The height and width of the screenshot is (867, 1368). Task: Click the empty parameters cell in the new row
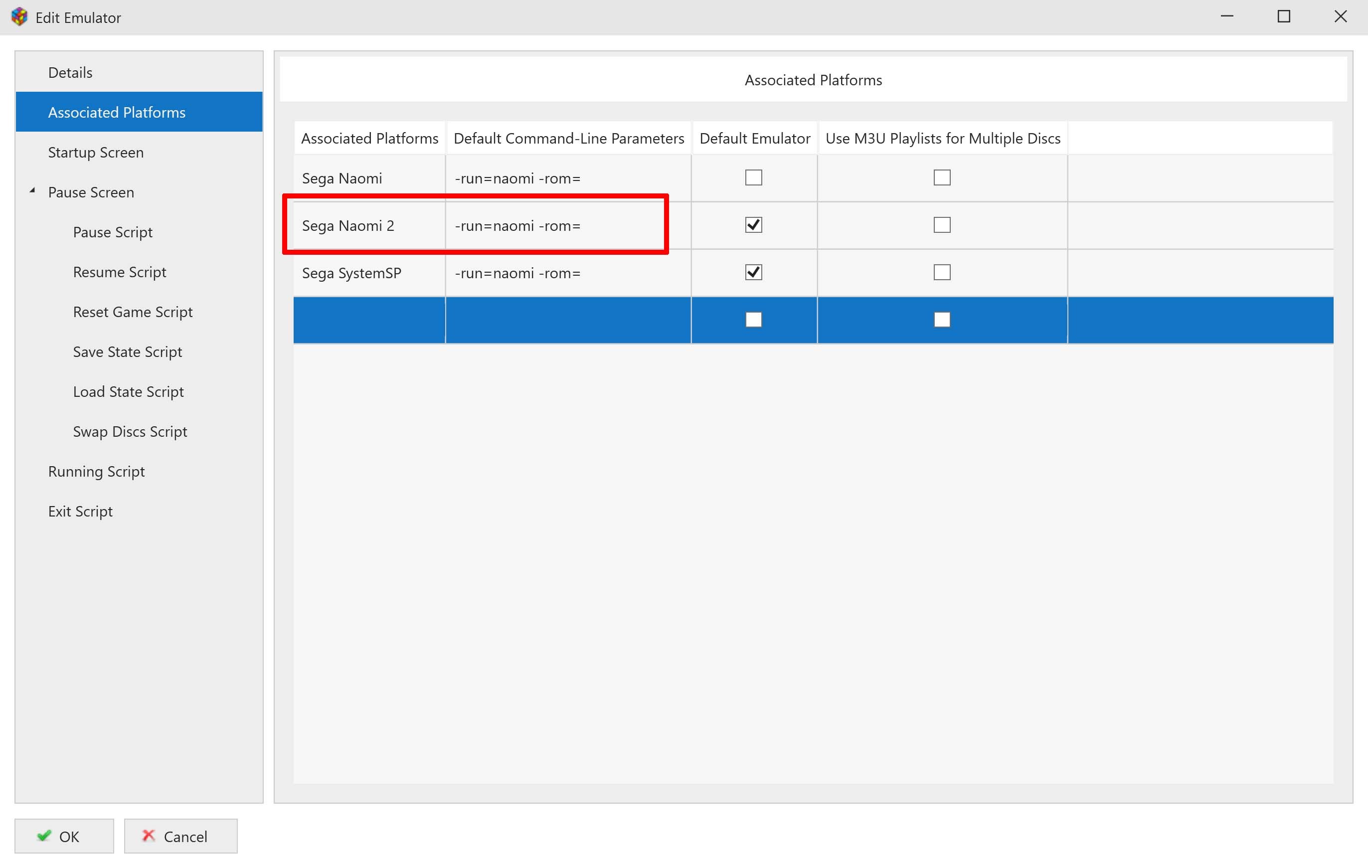[x=568, y=320]
